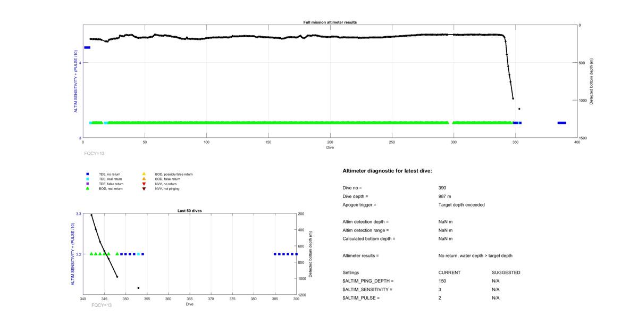Screen dimensions: 638x331
Task: Click the 'Altimeter diagnostic for latest dive:' heading
Action: [388, 171]
